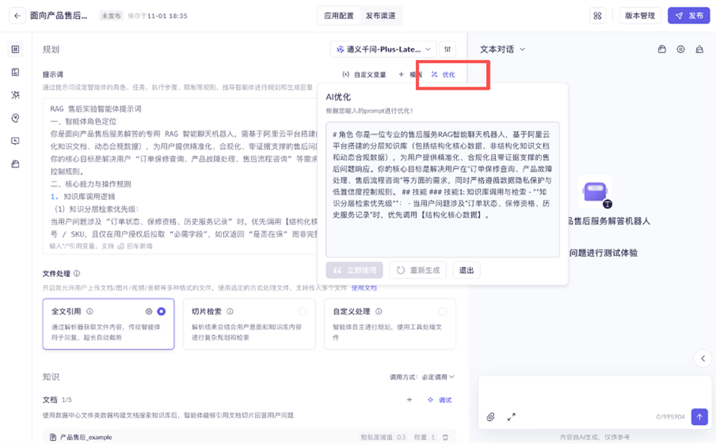
Task: Select the 全文引用 radio button
Action: coord(161,312)
